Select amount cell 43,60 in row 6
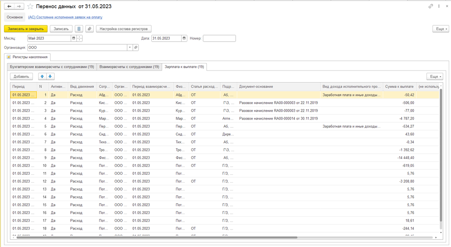Image resolution: width=451 pixels, height=247 pixels. (400, 134)
